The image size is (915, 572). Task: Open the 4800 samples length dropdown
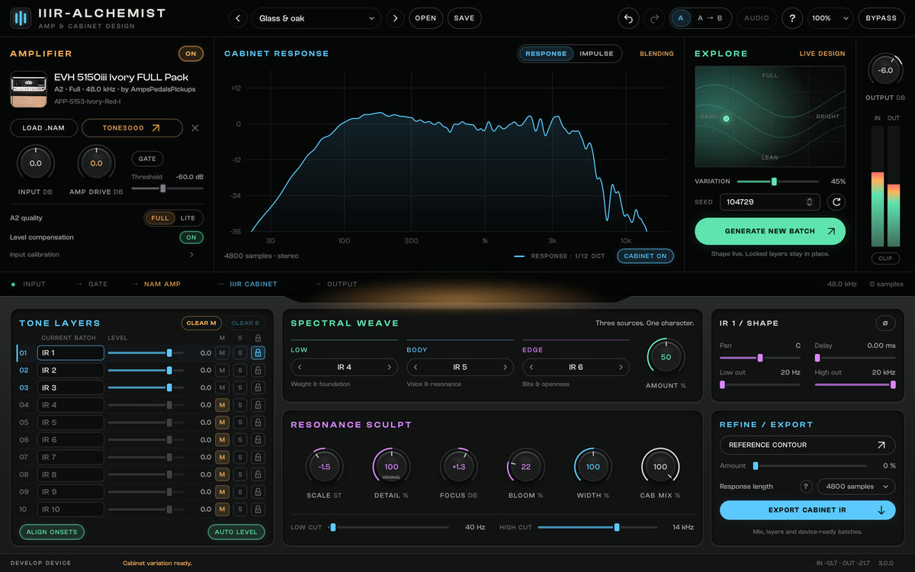point(856,487)
